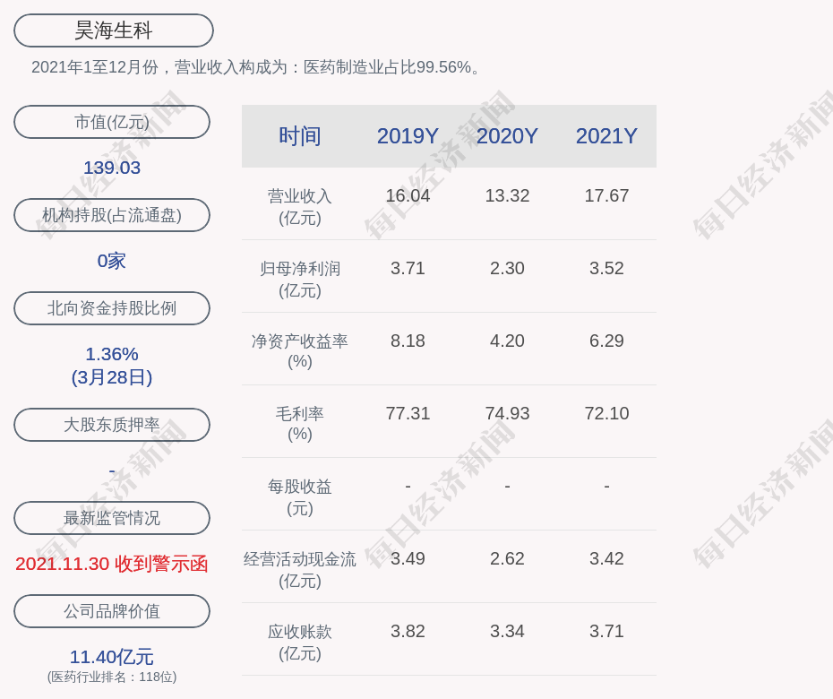Viewport: 833px width, 699px height.
Task: Select 2020 operating cash flow 2.62
Action: click(507, 558)
